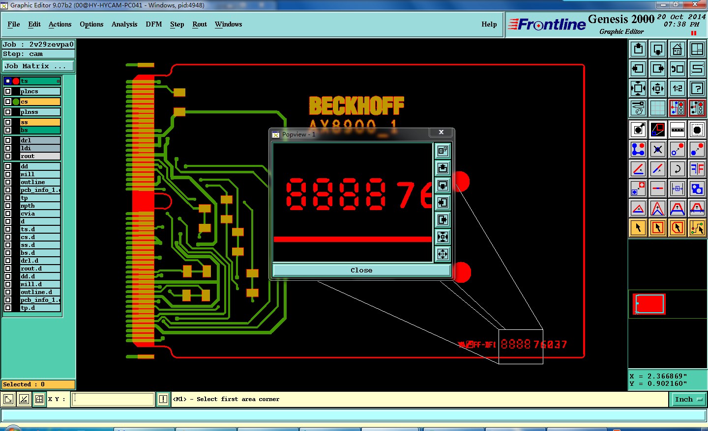Click the dimension tool icon with number 4
The width and height of the screenshot is (708, 431).
click(678, 189)
